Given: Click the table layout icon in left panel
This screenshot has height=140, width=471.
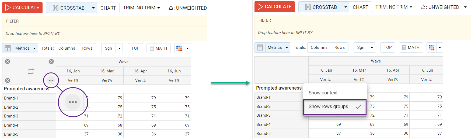Looking at the screenshot, I should (8, 48).
